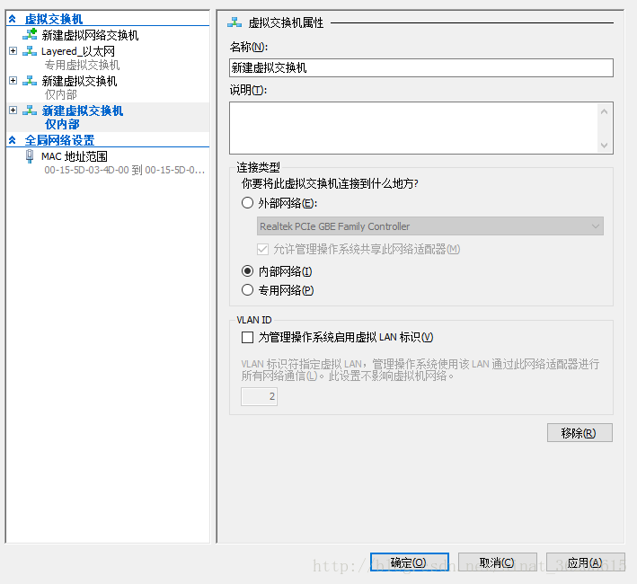
Task: Select the 外部网络(E) radio button
Action: pos(247,203)
